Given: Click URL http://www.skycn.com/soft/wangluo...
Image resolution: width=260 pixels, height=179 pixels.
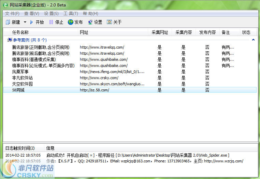Looking at the screenshot, I should pos(112,84).
